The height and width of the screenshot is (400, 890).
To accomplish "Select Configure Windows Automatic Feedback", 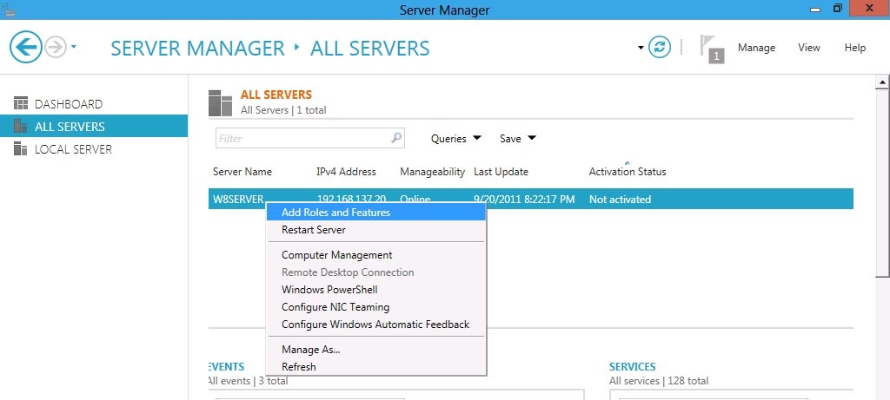I will click(x=375, y=325).
